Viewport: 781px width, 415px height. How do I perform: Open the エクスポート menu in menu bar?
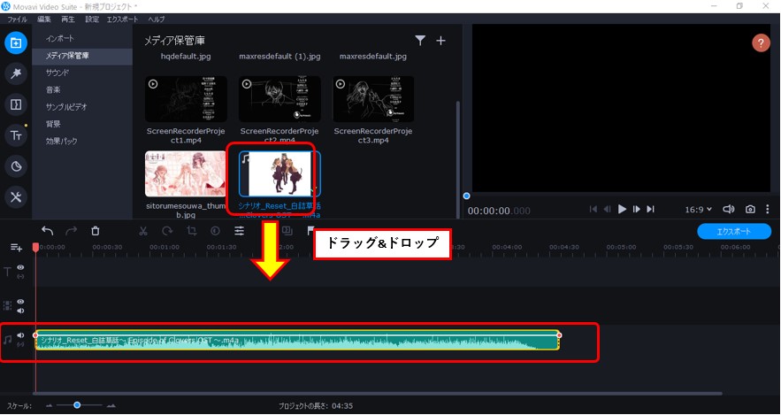click(x=123, y=19)
